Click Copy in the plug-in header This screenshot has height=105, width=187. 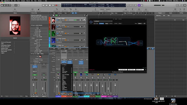click(x=107, y=24)
